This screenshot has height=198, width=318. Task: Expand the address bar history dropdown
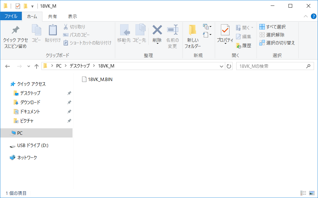222,66
